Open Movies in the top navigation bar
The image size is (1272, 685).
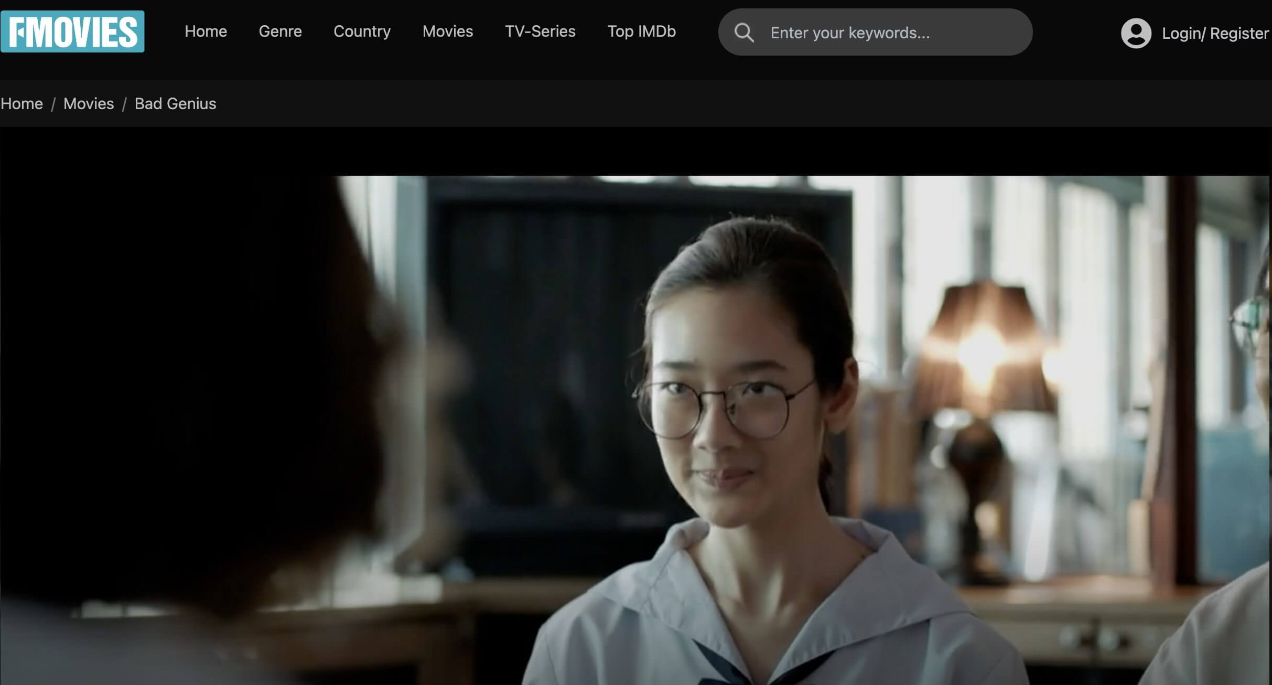pos(447,31)
